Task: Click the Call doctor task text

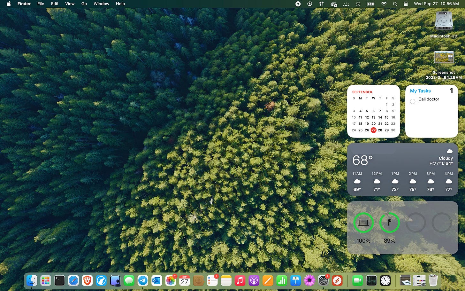Action: pyautogui.click(x=429, y=99)
